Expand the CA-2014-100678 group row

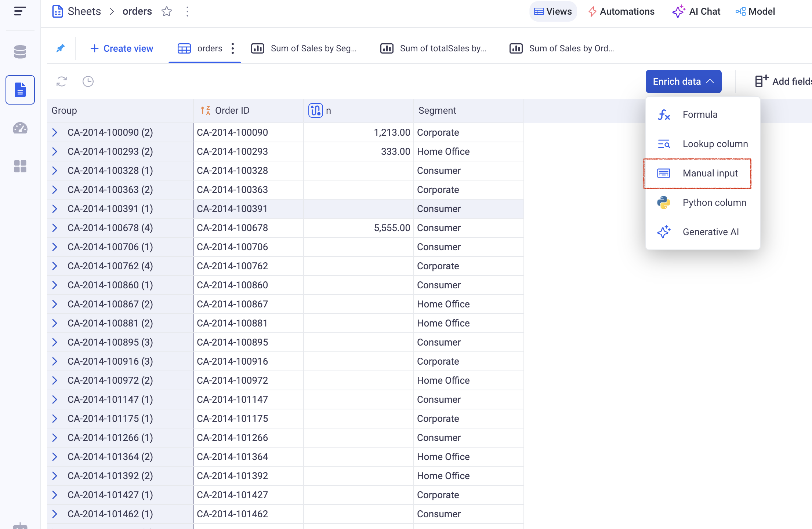55,228
